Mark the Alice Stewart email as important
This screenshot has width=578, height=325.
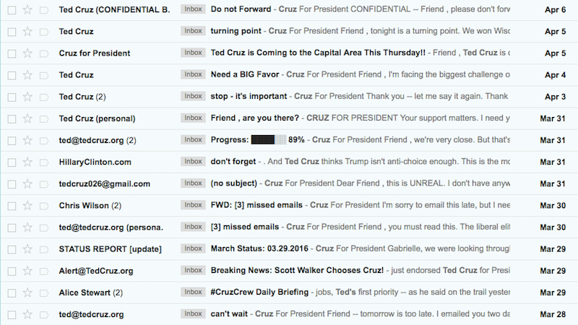click(x=44, y=292)
